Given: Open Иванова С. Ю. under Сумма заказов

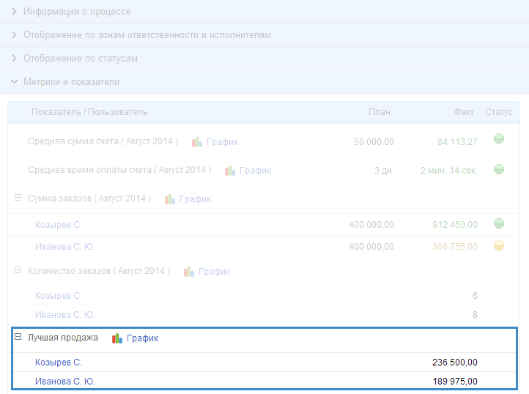Looking at the screenshot, I should [x=65, y=247].
